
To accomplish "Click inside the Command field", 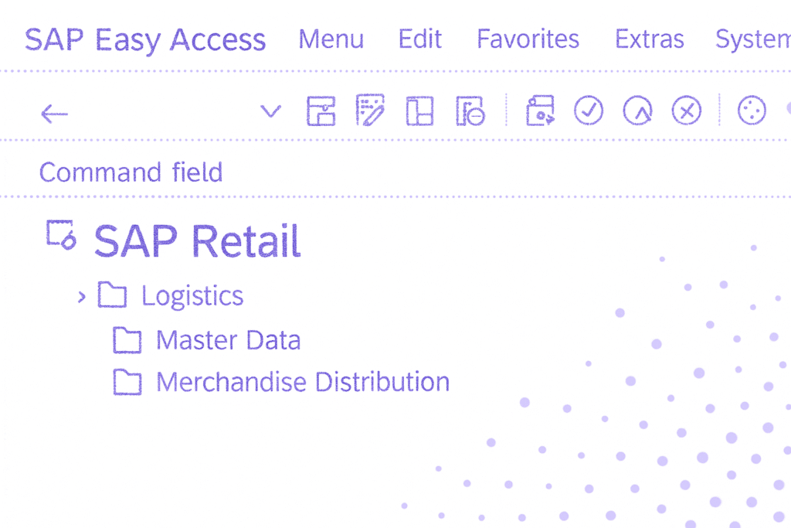I will pyautogui.click(x=130, y=172).
